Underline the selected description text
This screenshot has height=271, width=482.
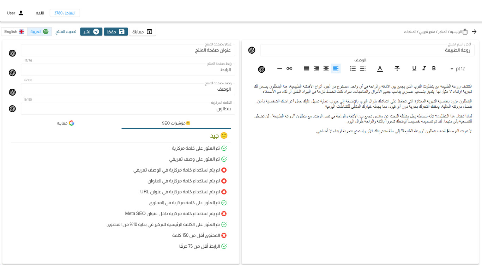click(414, 68)
